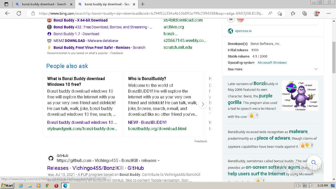Click the opensea.io globe icon

[x=230, y=31]
